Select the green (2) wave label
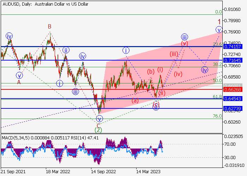This screenshot has width=247, height=176. click(x=98, y=130)
